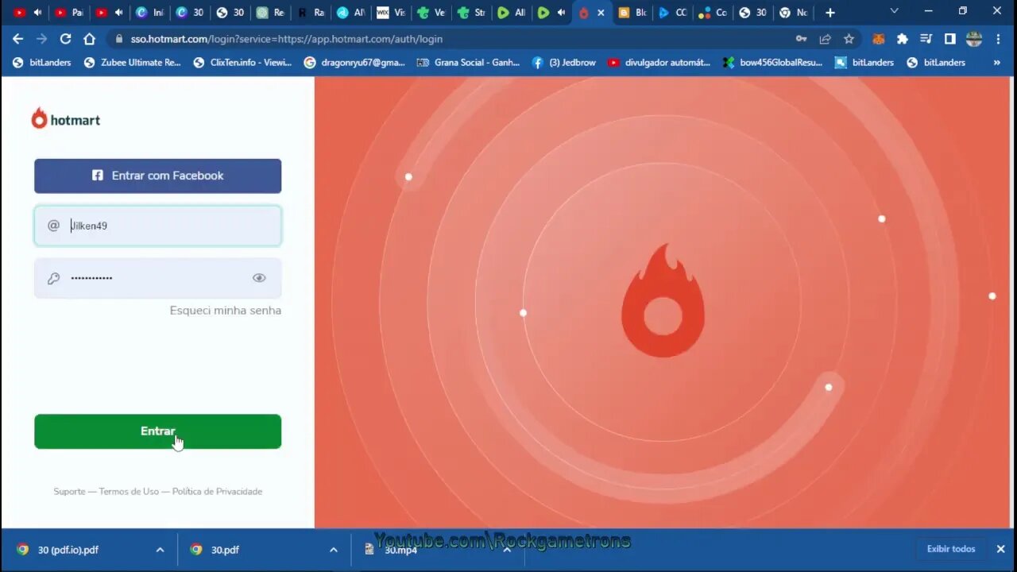This screenshot has width=1017, height=572.
Task: Close the downloads bar
Action: 1000,549
